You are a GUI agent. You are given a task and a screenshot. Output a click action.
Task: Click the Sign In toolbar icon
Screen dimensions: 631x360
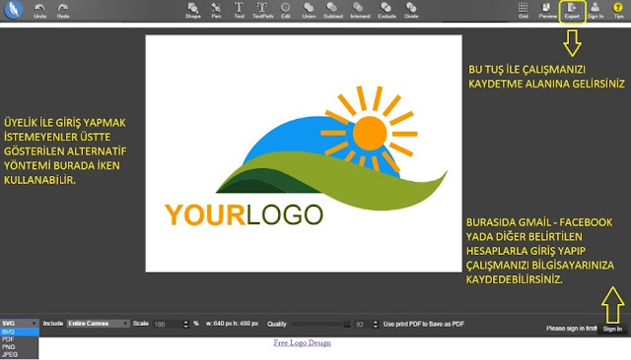click(x=596, y=11)
